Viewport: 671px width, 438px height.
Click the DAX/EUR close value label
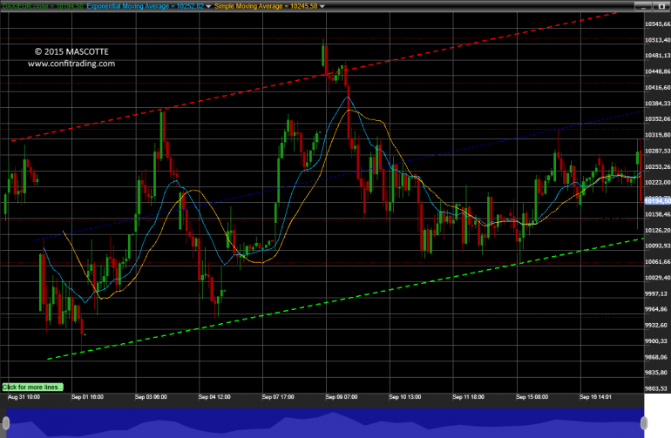coord(43,6)
